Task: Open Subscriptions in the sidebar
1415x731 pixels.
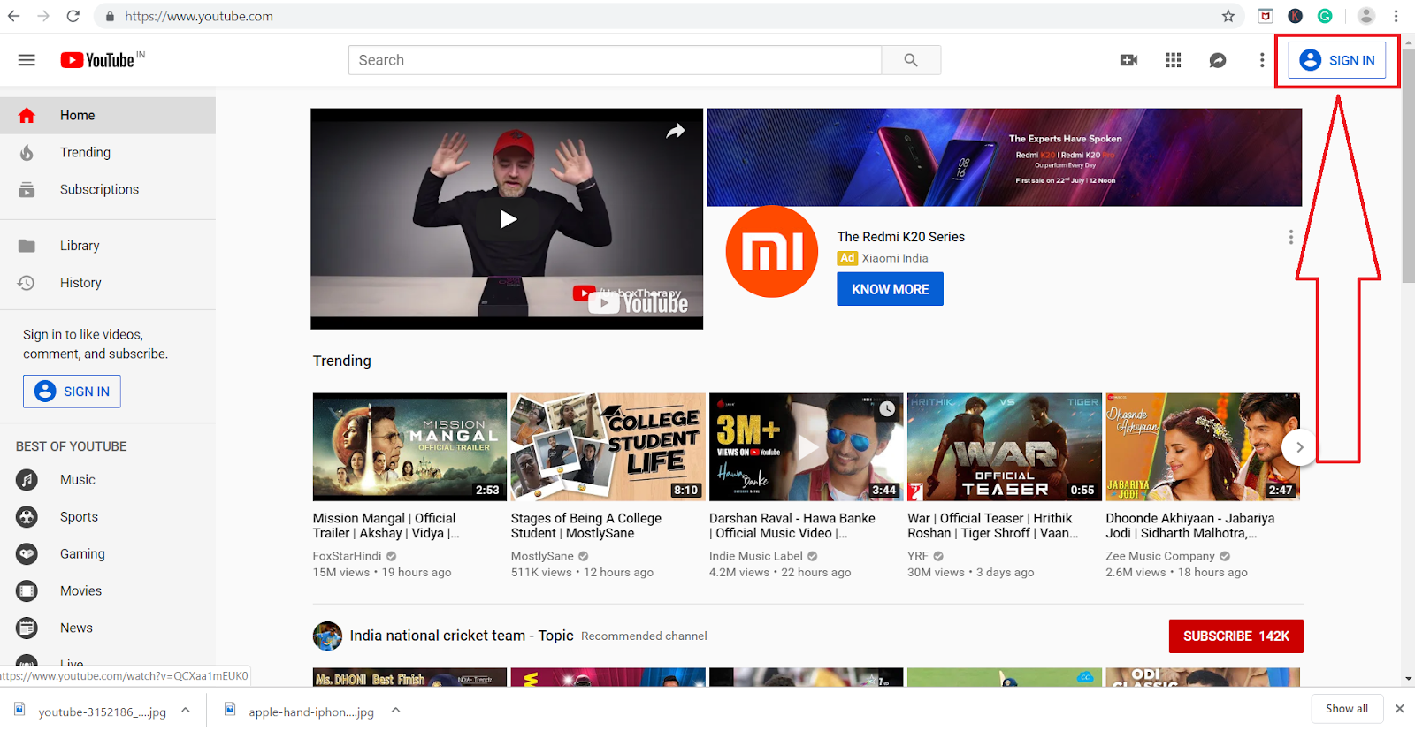Action: pyautogui.click(x=108, y=190)
